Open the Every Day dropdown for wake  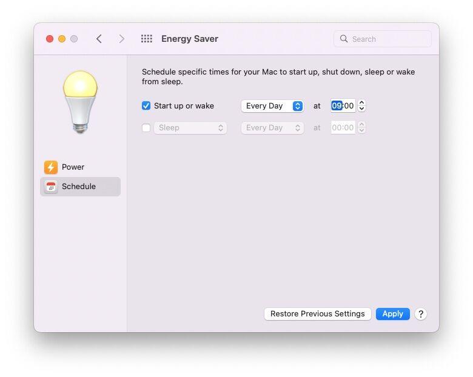tap(272, 106)
